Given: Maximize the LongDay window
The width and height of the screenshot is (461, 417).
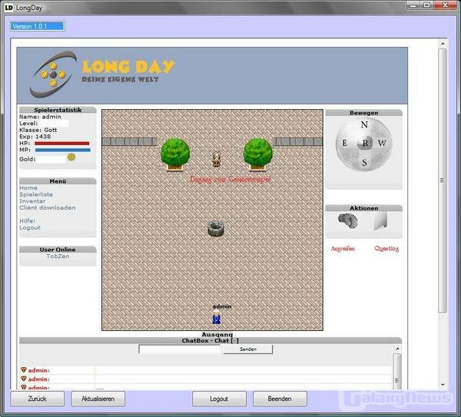Looking at the screenshot, I should 428,5.
